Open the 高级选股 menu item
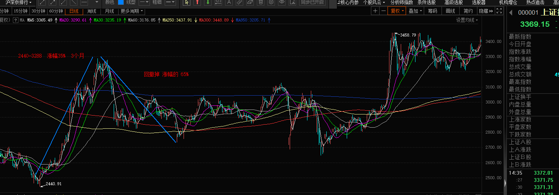 [x=454, y=2]
